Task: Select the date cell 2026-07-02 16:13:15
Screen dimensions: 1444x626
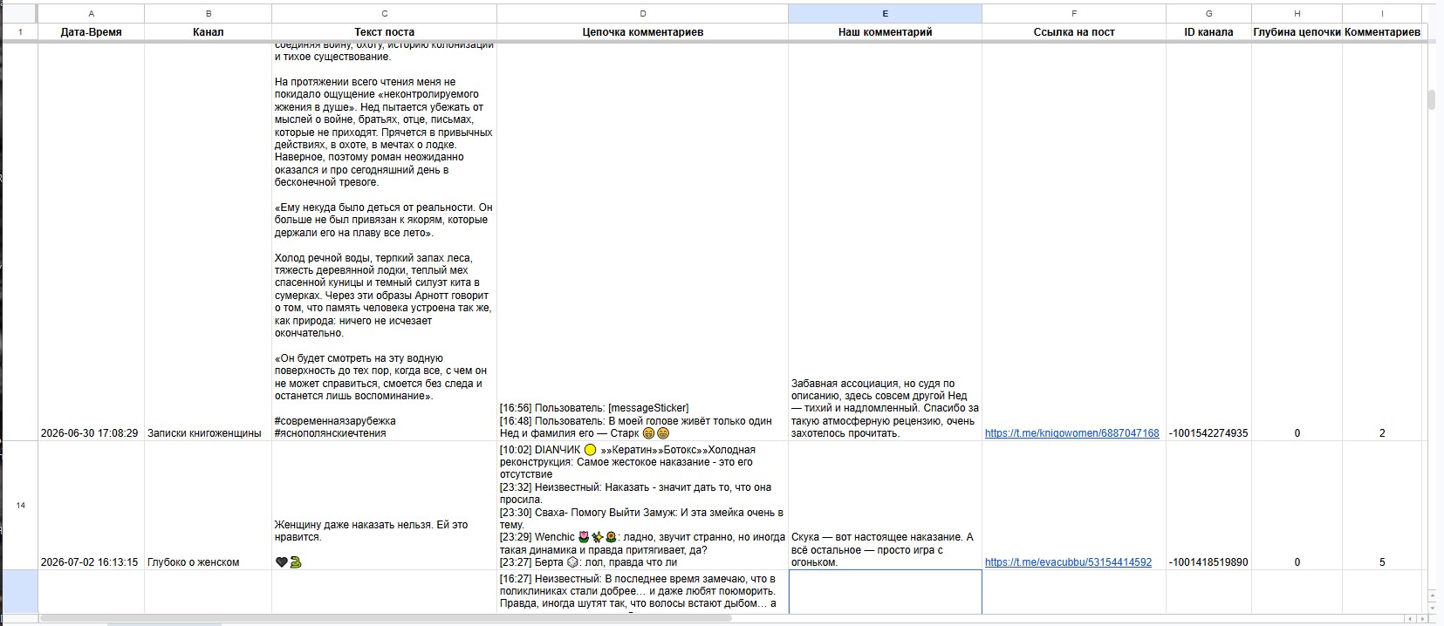Action: (x=92, y=506)
